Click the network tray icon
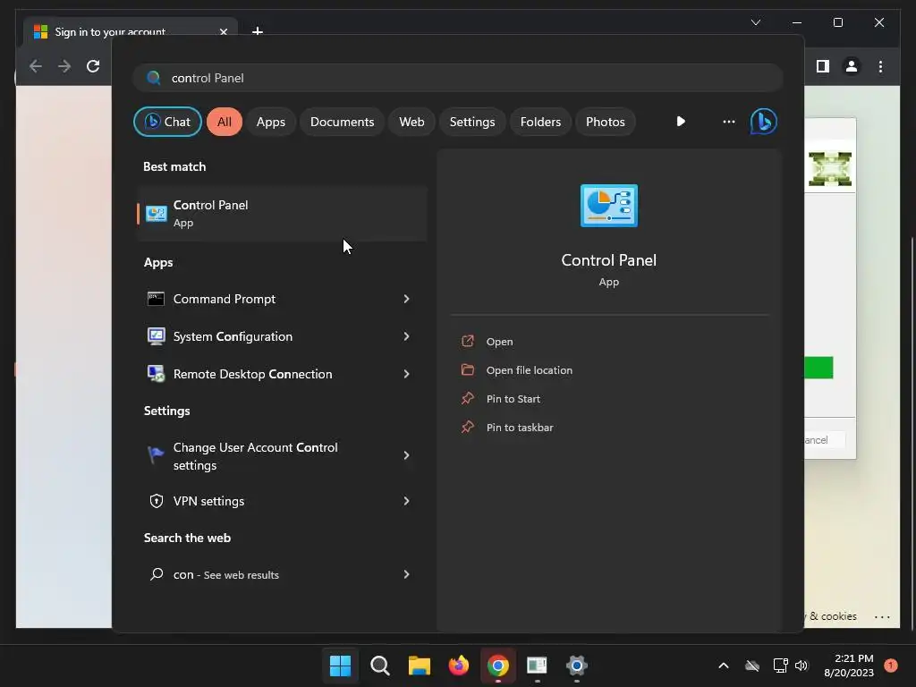 point(780,666)
